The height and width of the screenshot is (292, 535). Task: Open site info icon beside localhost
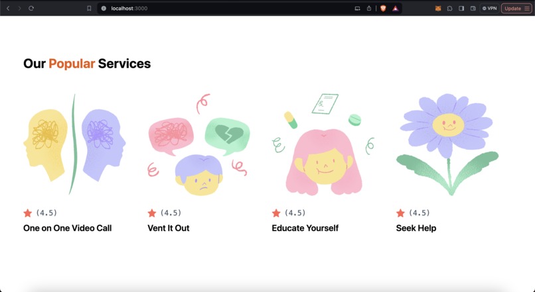[x=104, y=8]
